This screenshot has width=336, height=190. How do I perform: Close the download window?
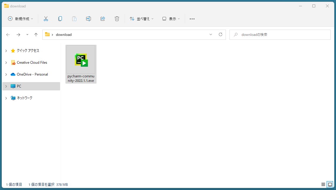(x=327, y=6)
